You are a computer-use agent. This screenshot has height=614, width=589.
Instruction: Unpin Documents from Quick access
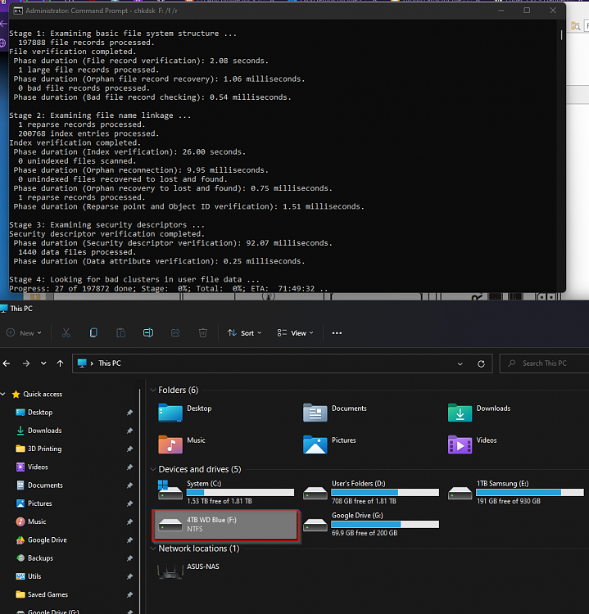[x=129, y=485]
